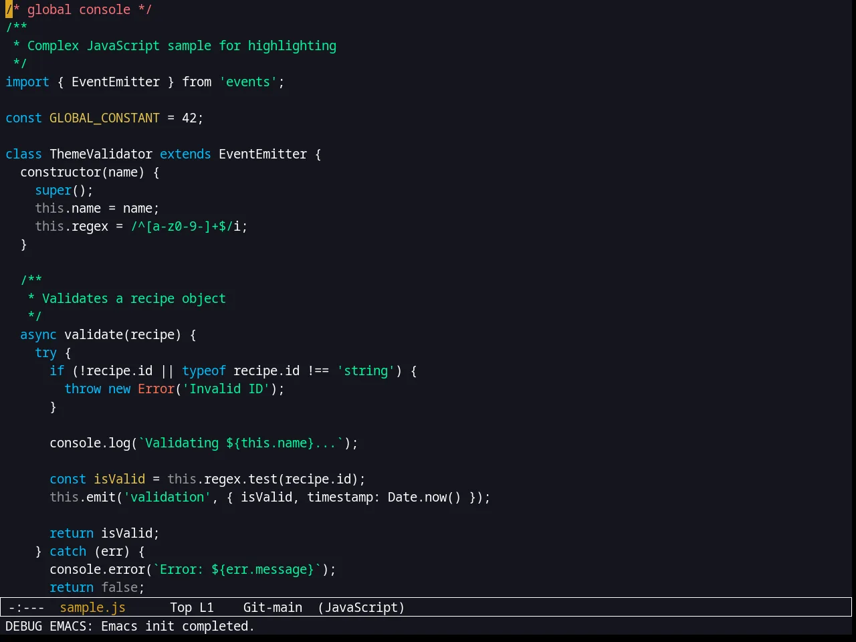The width and height of the screenshot is (856, 642).
Task: Click 'Validates a recipe object' comment
Action: pos(134,298)
